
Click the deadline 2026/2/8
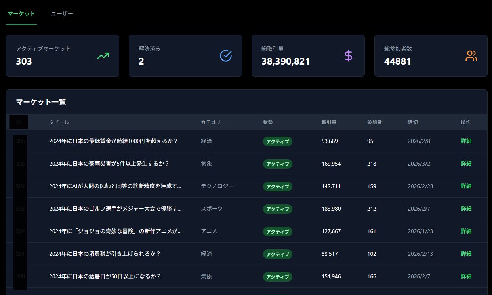[x=419, y=141]
